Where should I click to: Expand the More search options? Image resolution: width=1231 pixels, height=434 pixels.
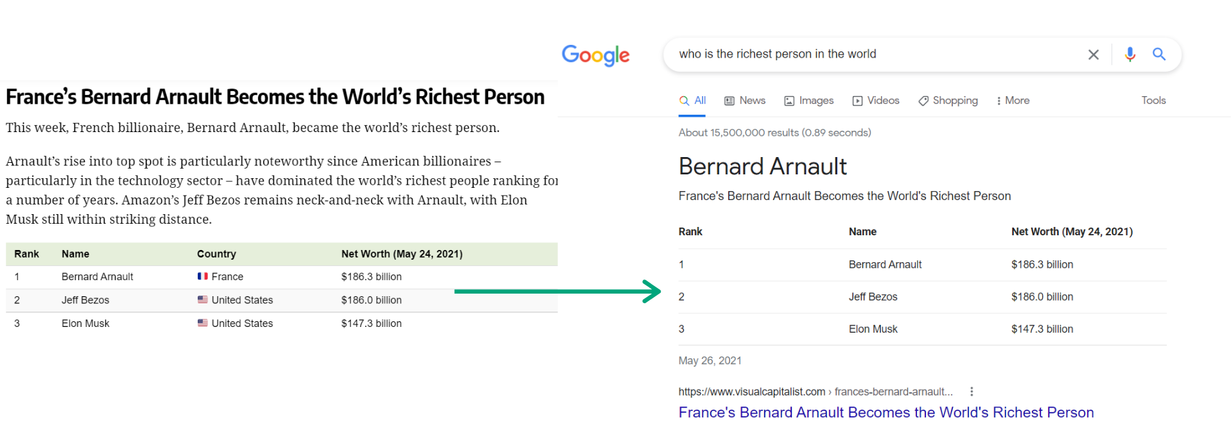pyautogui.click(x=1013, y=101)
